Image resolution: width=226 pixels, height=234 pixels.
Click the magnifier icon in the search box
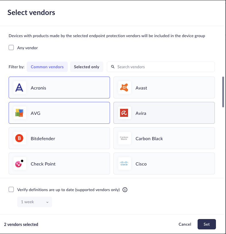pos(113,67)
